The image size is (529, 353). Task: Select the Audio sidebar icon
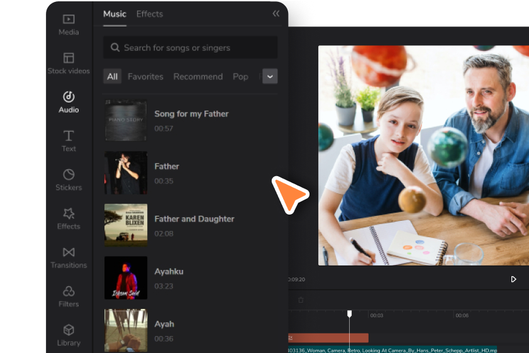69,103
